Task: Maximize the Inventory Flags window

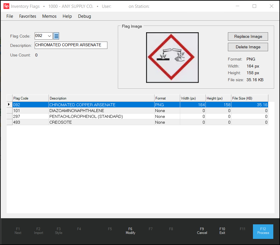Action: click(x=254, y=6)
